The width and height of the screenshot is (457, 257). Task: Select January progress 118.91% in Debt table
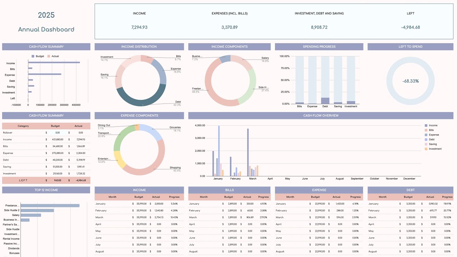tap(447, 204)
